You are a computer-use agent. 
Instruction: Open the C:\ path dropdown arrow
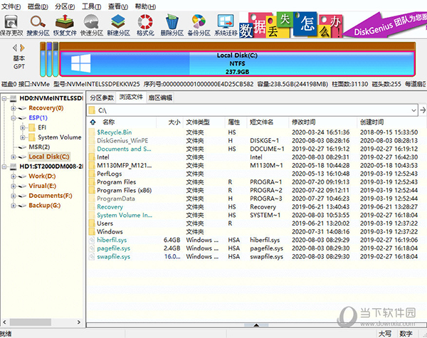pos(412,110)
